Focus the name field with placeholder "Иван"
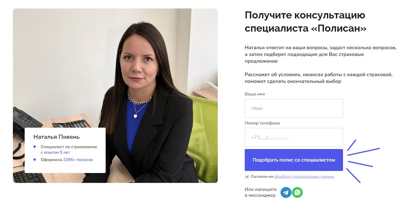This screenshot has width=402, height=214. click(294, 108)
